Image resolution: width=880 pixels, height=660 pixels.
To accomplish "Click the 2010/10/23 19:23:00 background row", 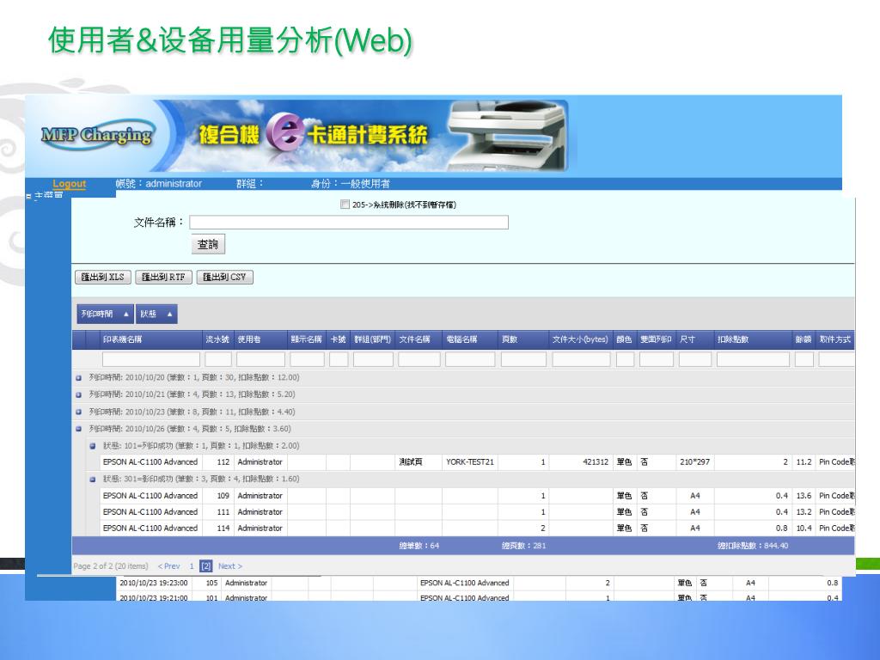I will [477, 584].
